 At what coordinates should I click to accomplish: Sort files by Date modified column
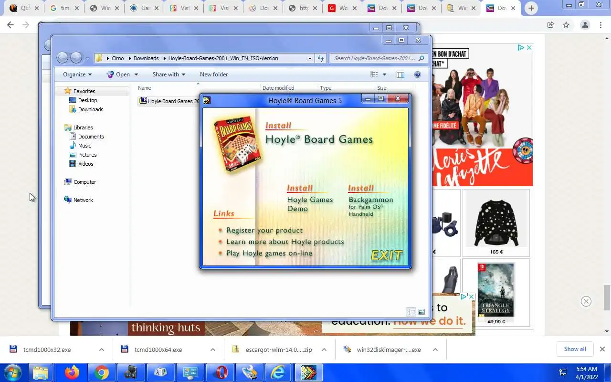point(278,88)
